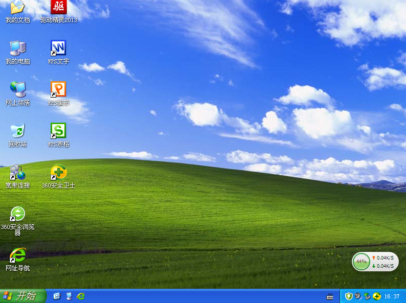Click the WPS文字 shortcut icon
This screenshot has height=303, width=406.
tap(58, 49)
